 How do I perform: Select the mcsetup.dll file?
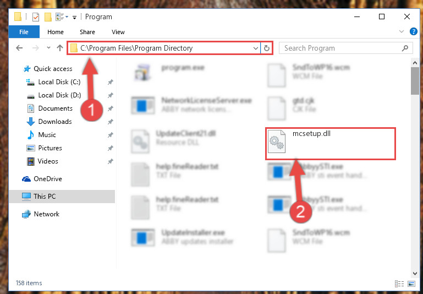point(331,144)
